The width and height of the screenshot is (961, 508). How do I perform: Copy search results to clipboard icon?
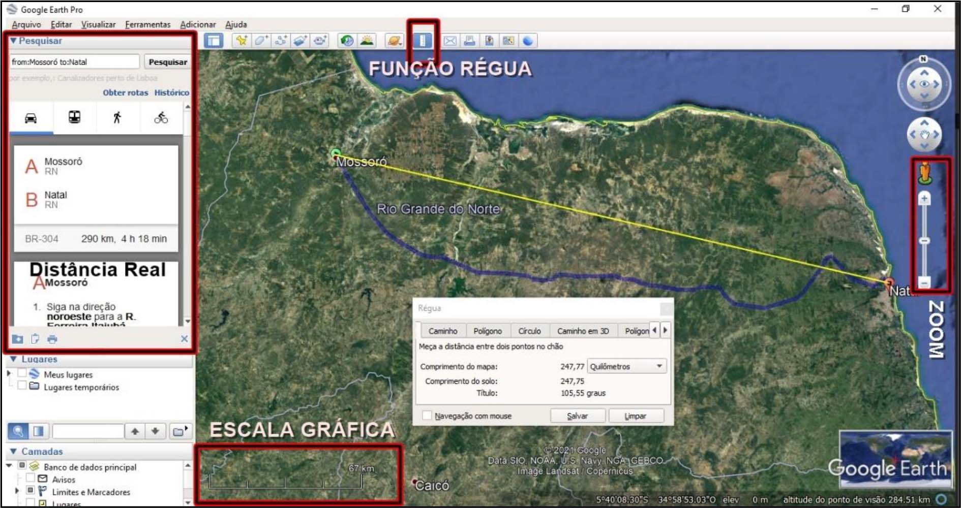tap(35, 339)
